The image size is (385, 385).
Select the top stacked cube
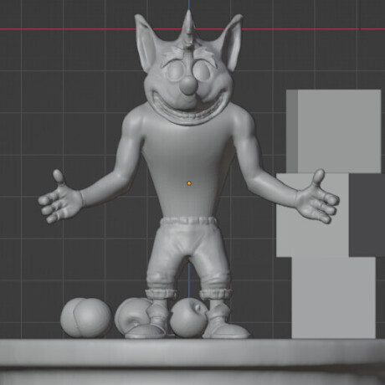[334, 131]
